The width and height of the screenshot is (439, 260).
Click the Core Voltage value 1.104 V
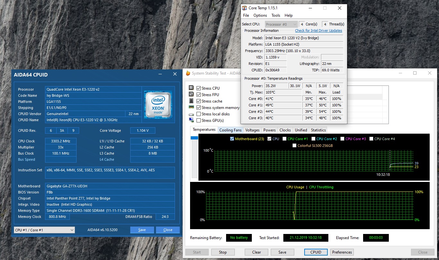(143, 130)
